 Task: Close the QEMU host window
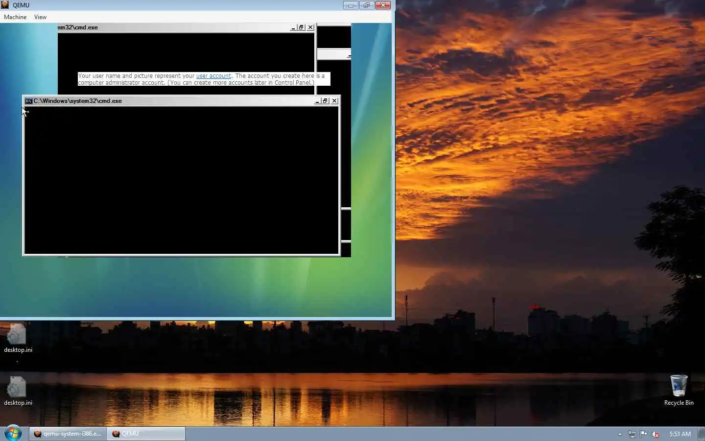pyautogui.click(x=383, y=5)
